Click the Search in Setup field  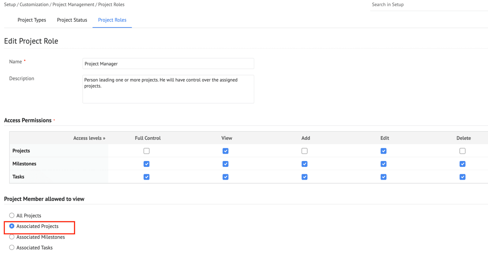(428, 5)
